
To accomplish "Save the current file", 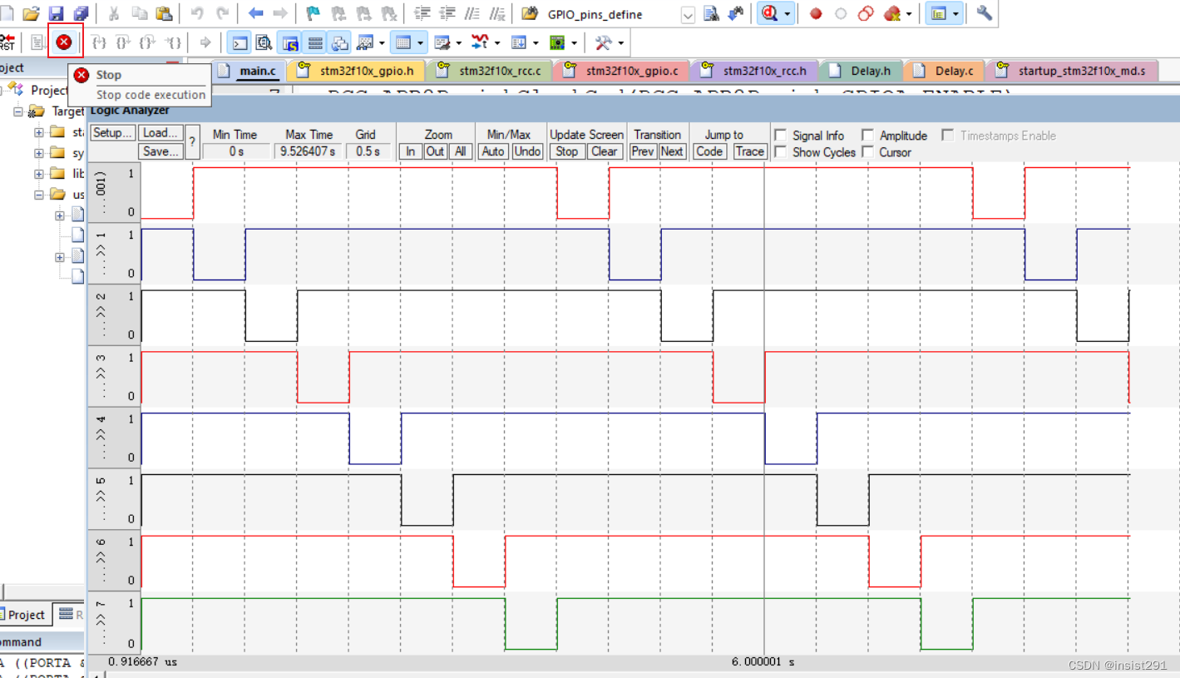I will point(56,13).
